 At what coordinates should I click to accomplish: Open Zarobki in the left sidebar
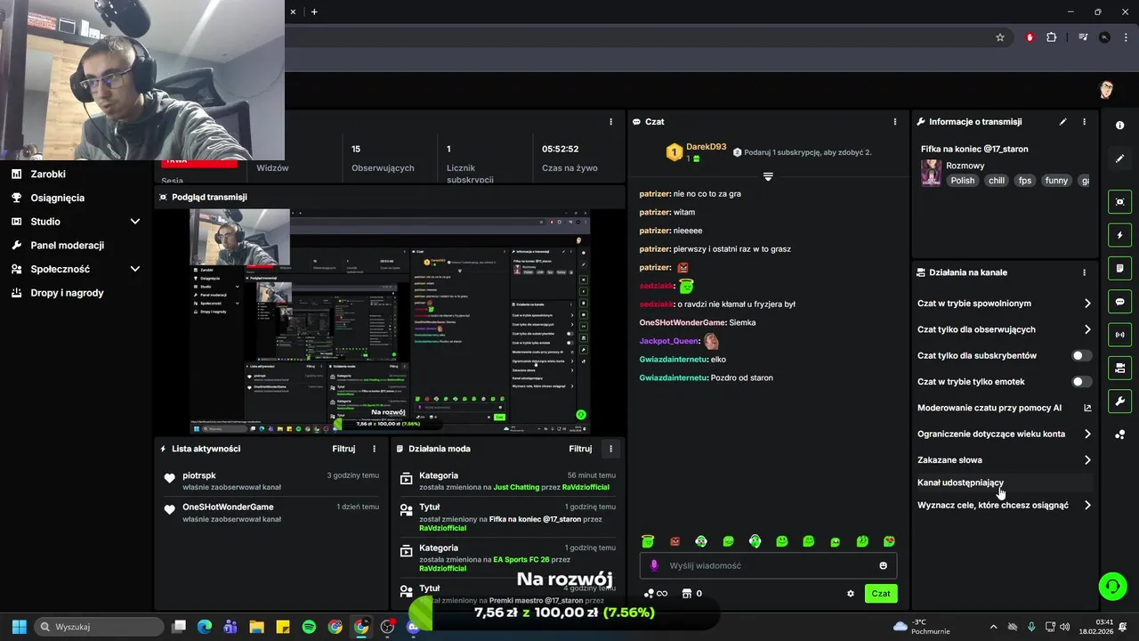coord(48,174)
